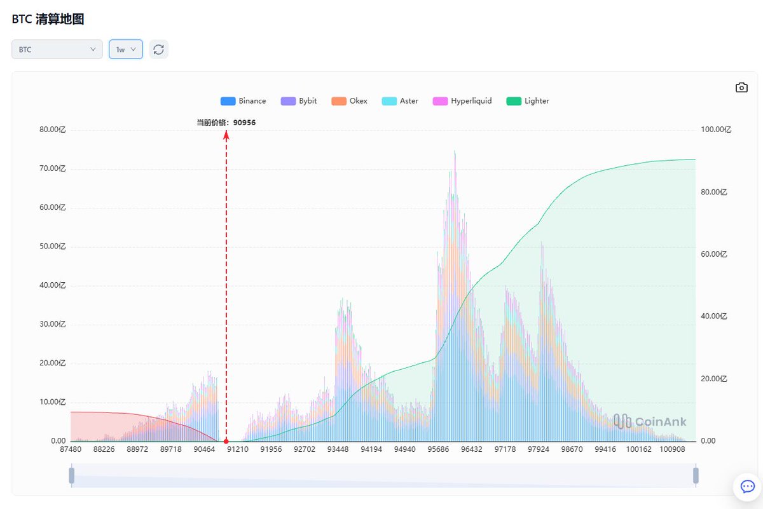Click the camera screenshot icon

coord(741,88)
